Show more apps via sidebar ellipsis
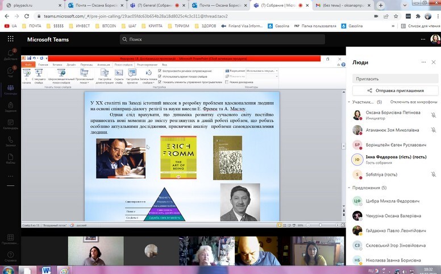This screenshot has width=441, height=274. pos(10,176)
